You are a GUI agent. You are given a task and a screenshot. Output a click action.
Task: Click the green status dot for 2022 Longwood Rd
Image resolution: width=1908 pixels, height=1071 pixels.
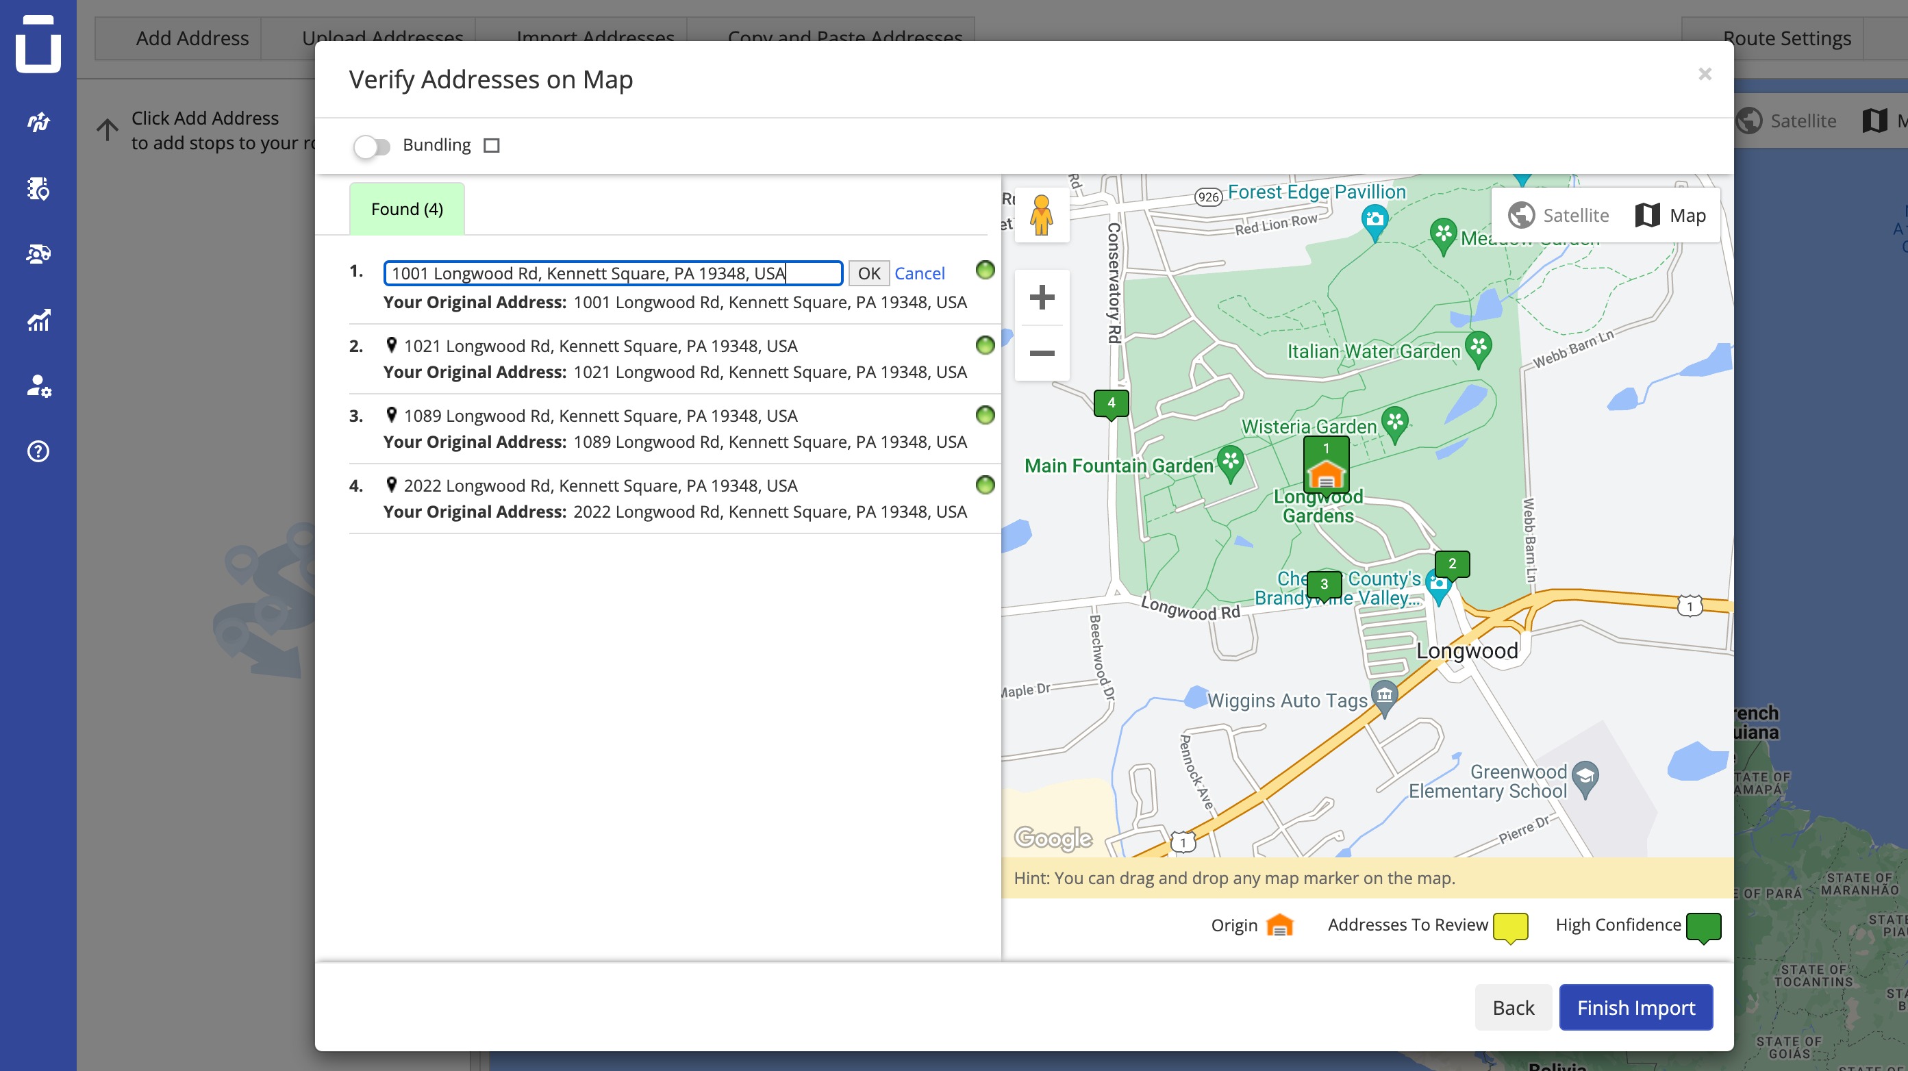[984, 484]
